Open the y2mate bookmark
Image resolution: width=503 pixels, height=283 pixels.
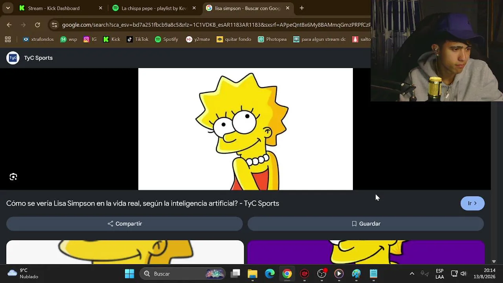point(198,39)
